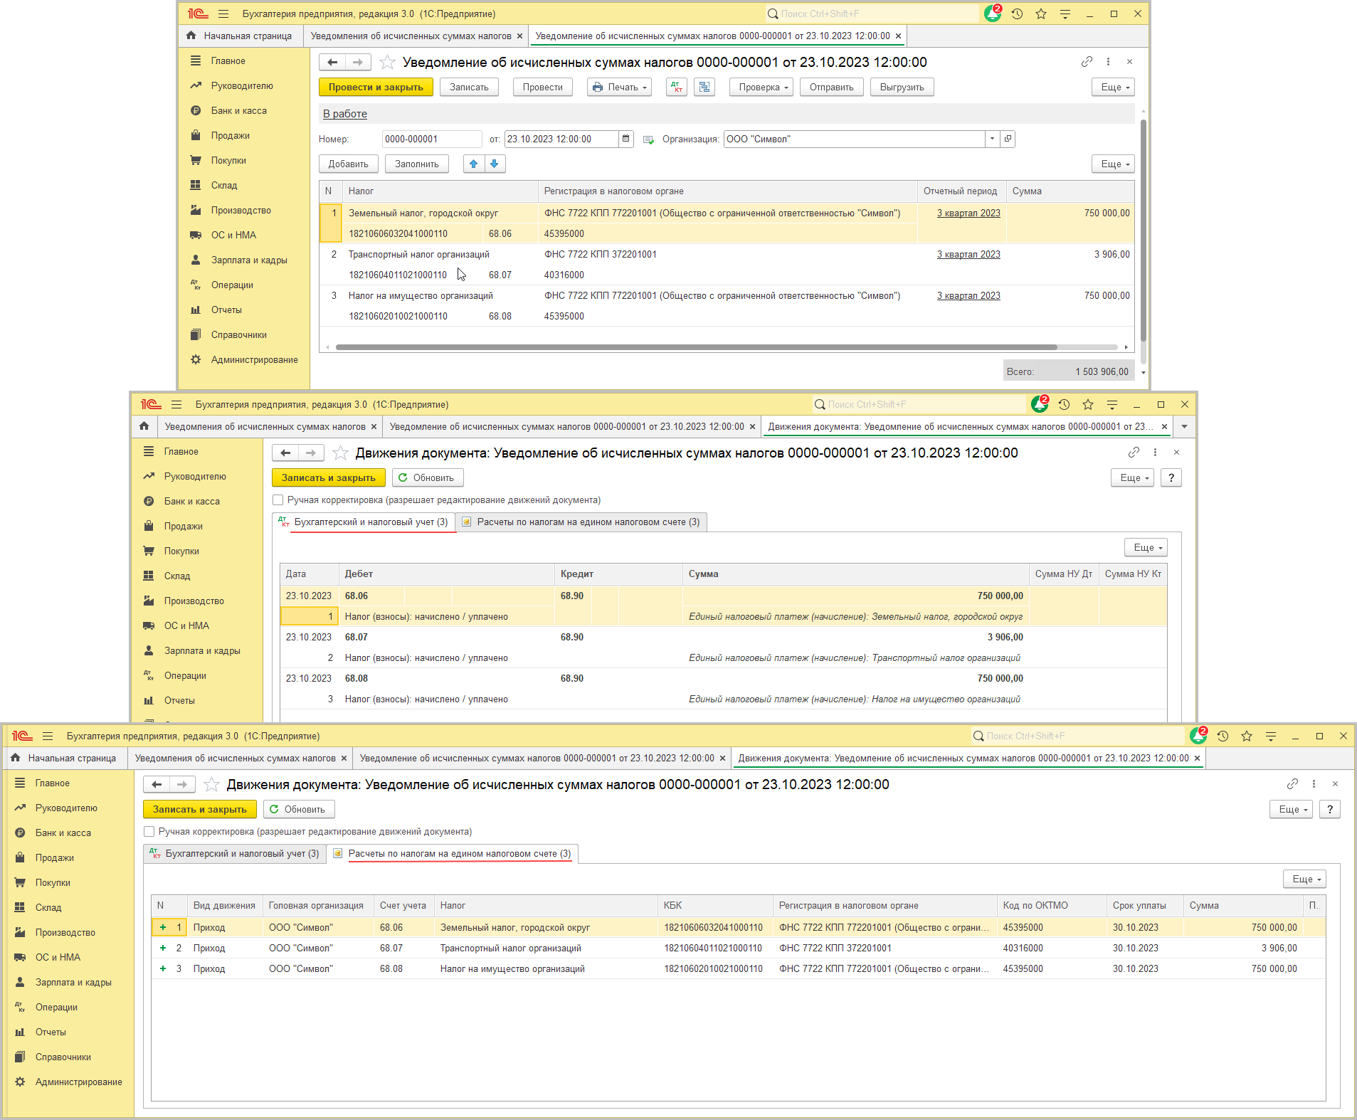Switch to Уведомления об исчисленных суммах налогов tab, top window

(411, 36)
